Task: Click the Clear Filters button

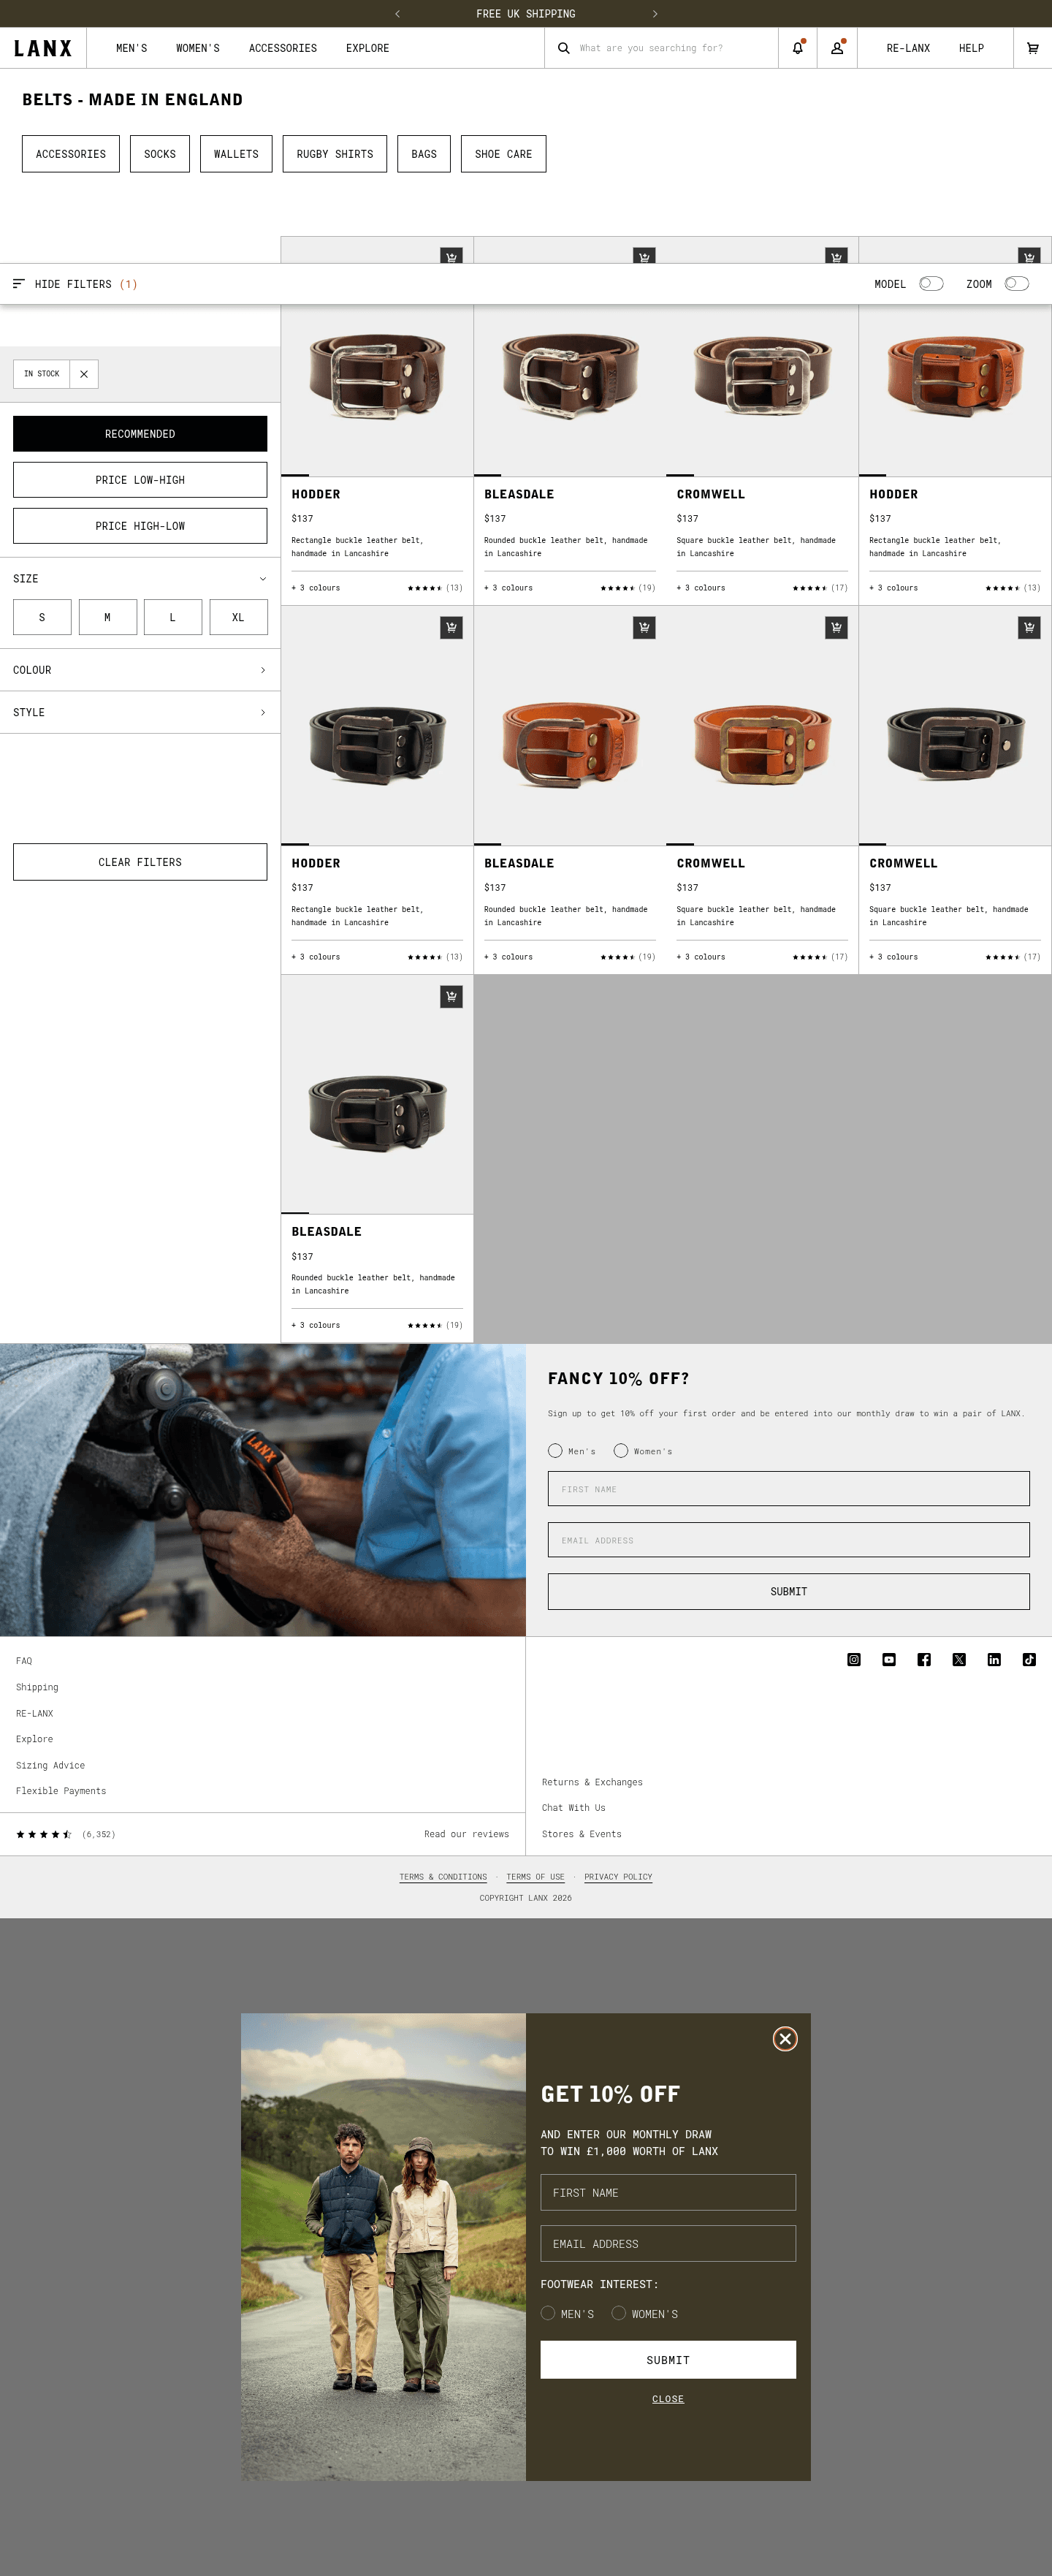Action: pos(140,862)
